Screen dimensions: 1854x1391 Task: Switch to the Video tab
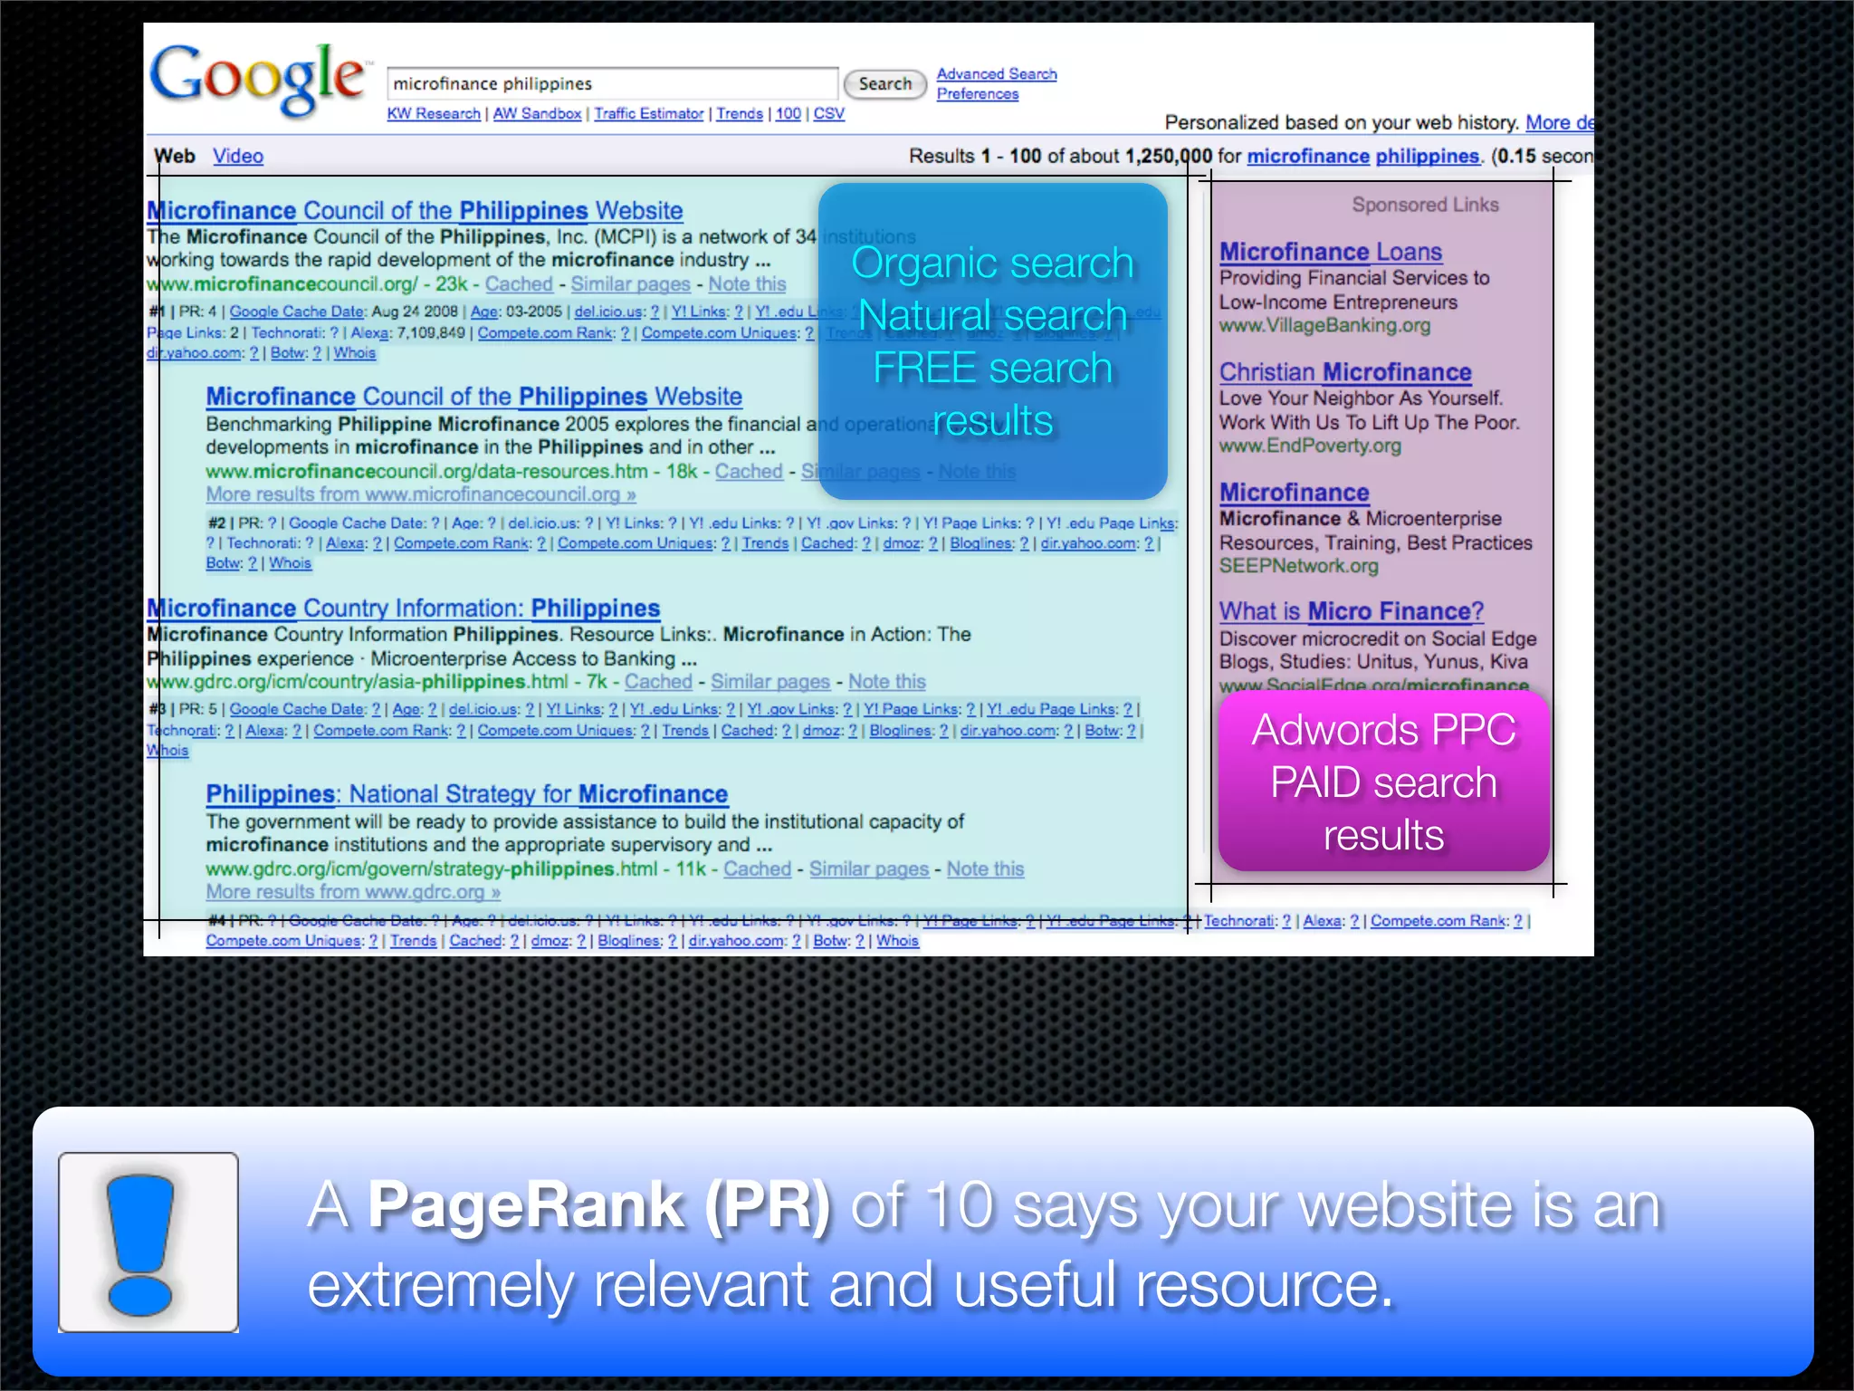[238, 156]
